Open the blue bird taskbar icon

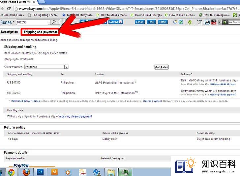[x=97, y=172]
